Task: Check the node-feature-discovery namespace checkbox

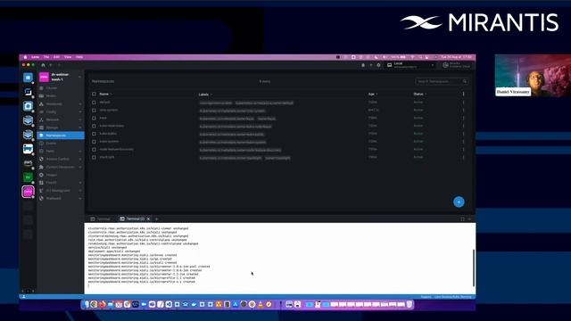Action: pos(94,150)
